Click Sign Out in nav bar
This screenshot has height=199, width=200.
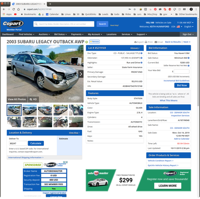point(188,34)
